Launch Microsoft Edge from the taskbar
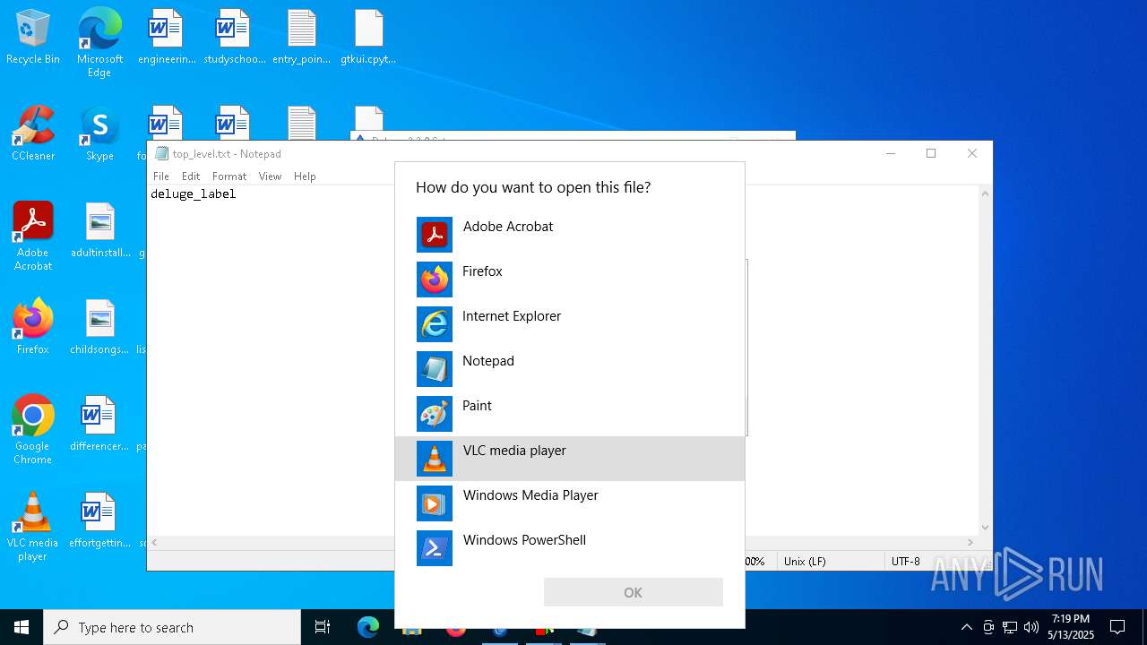Screen dimensions: 1147x645 tap(368, 627)
